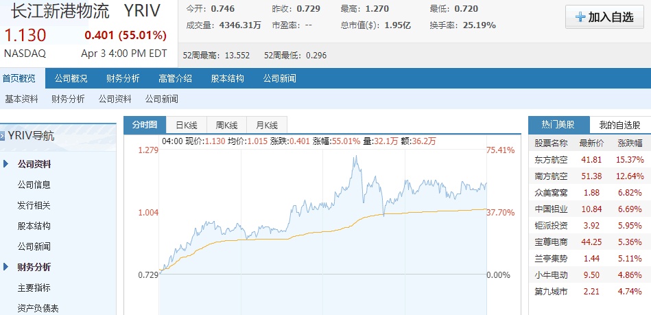Screen dimensions: 651x315
Task: Open 公司新闻 in the sub-navigation row
Action: 161,99
